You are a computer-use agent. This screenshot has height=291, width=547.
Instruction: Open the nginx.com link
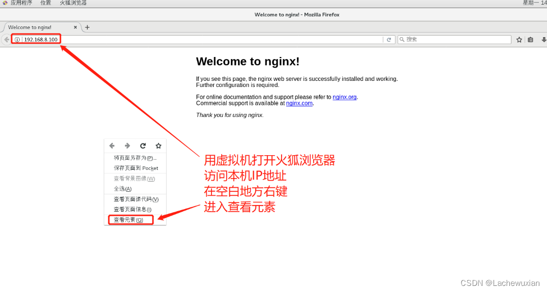299,103
